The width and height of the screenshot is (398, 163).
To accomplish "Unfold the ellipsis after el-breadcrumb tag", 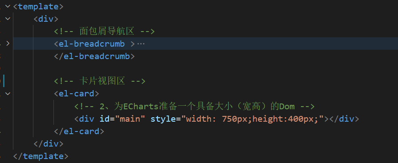I will tap(141, 44).
